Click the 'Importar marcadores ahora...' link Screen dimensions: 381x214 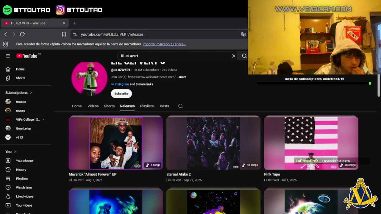pos(164,44)
